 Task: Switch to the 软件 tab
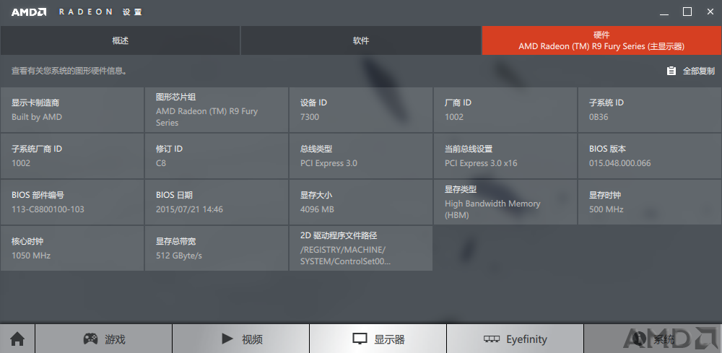pos(361,40)
